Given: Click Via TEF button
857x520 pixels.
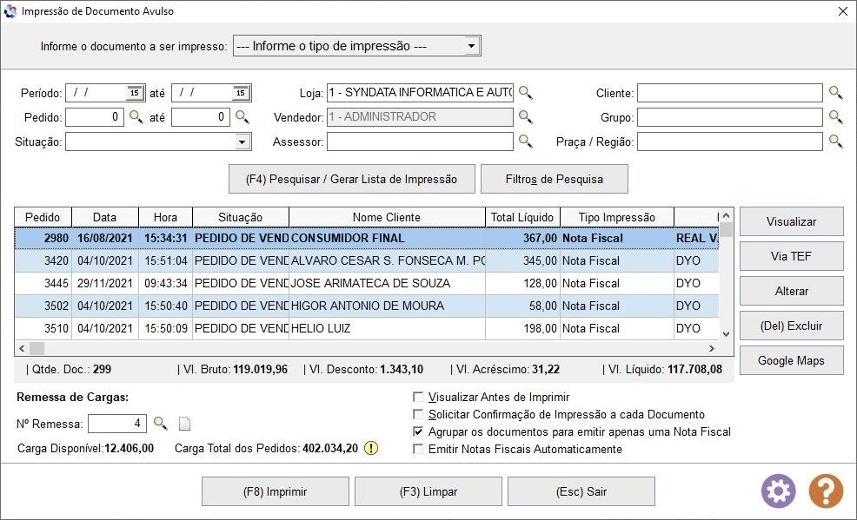Looking at the screenshot, I should [792, 256].
